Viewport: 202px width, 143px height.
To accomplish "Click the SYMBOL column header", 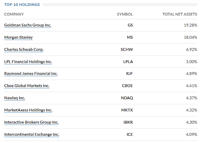I will click(125, 14).
